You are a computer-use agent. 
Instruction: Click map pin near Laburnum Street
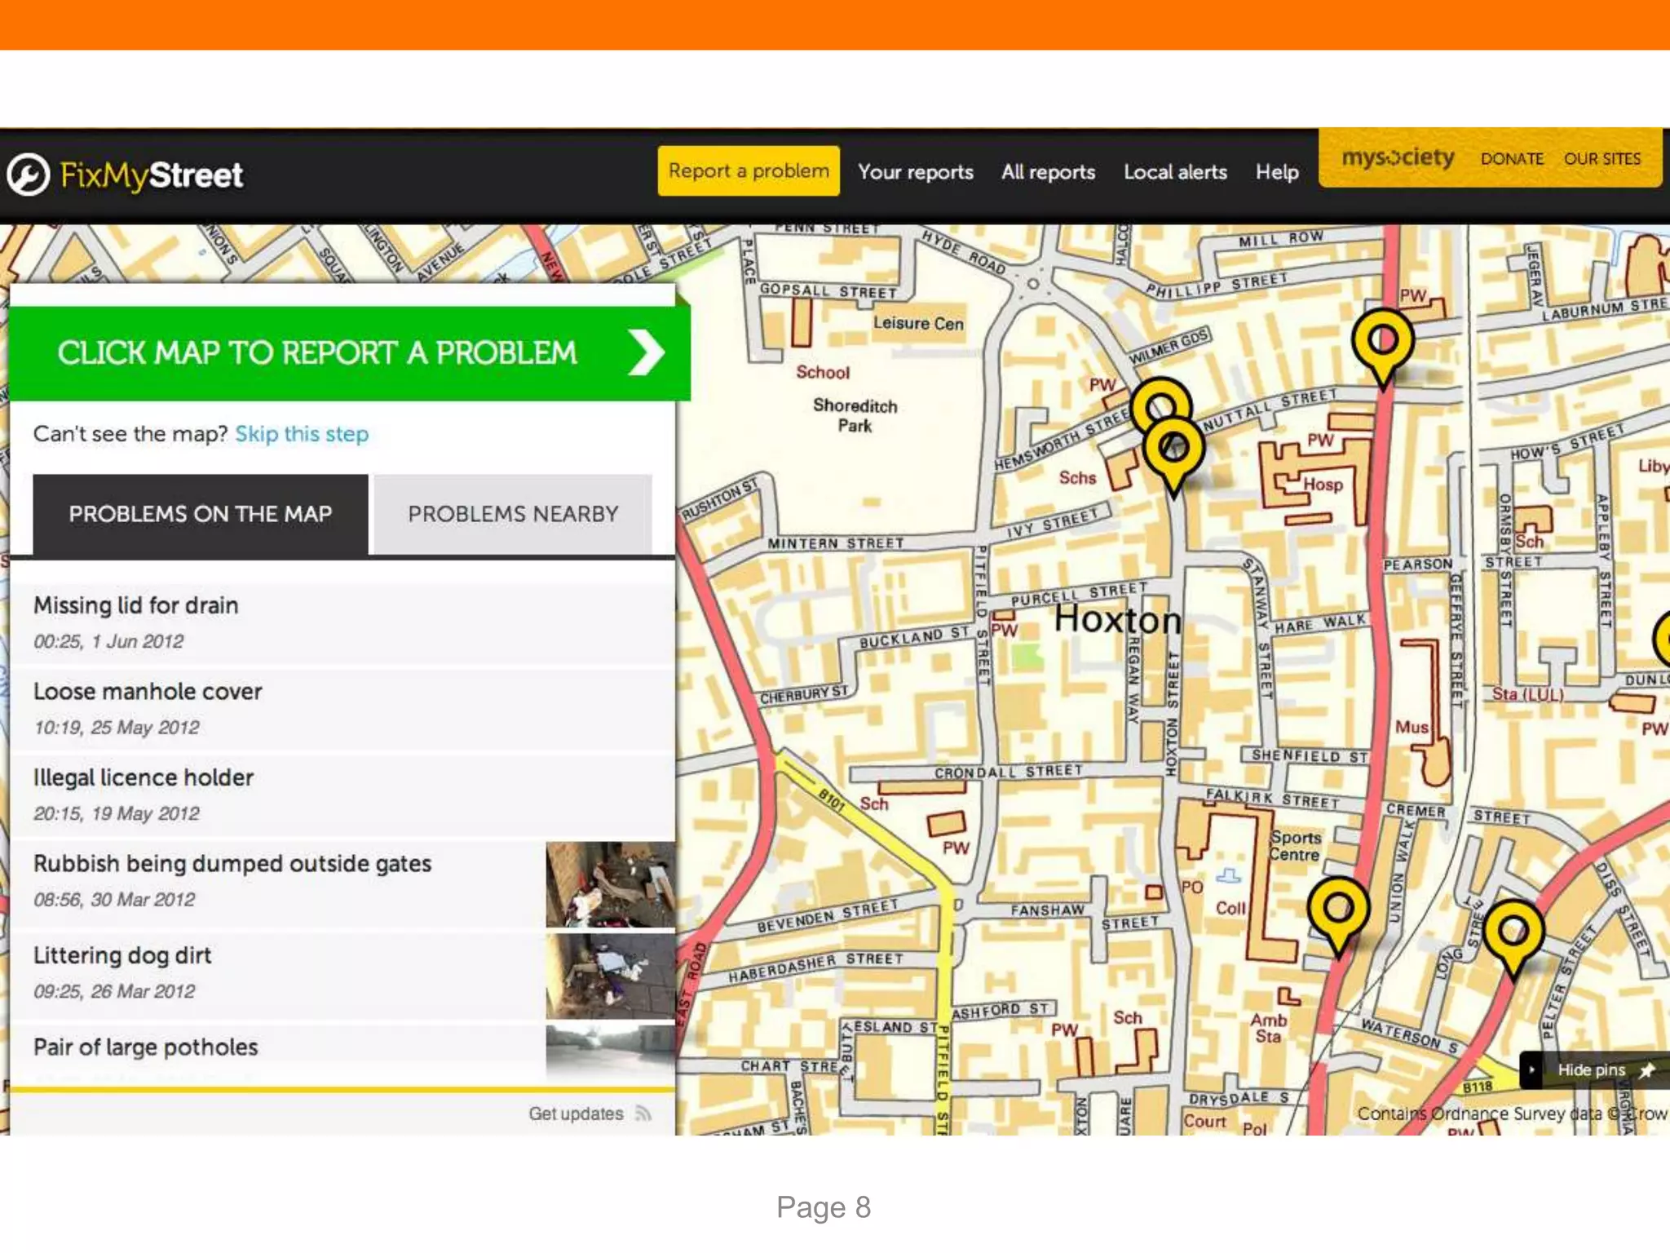pyautogui.click(x=1382, y=341)
